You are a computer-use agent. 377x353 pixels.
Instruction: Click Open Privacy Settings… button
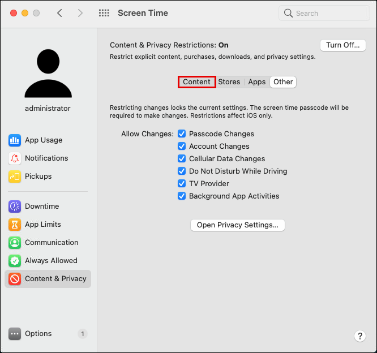[x=238, y=225]
